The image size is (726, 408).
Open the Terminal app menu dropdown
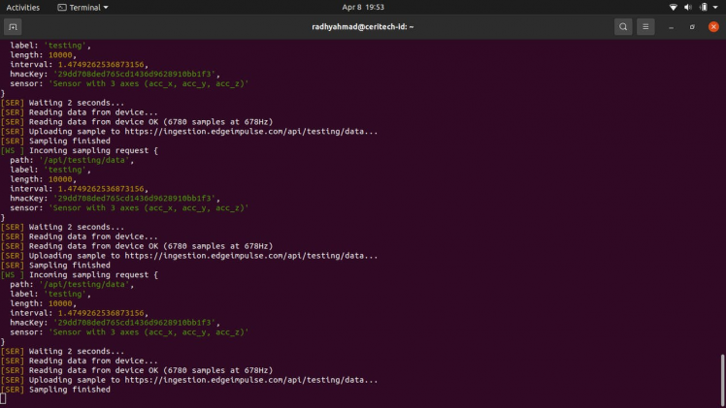pos(82,8)
